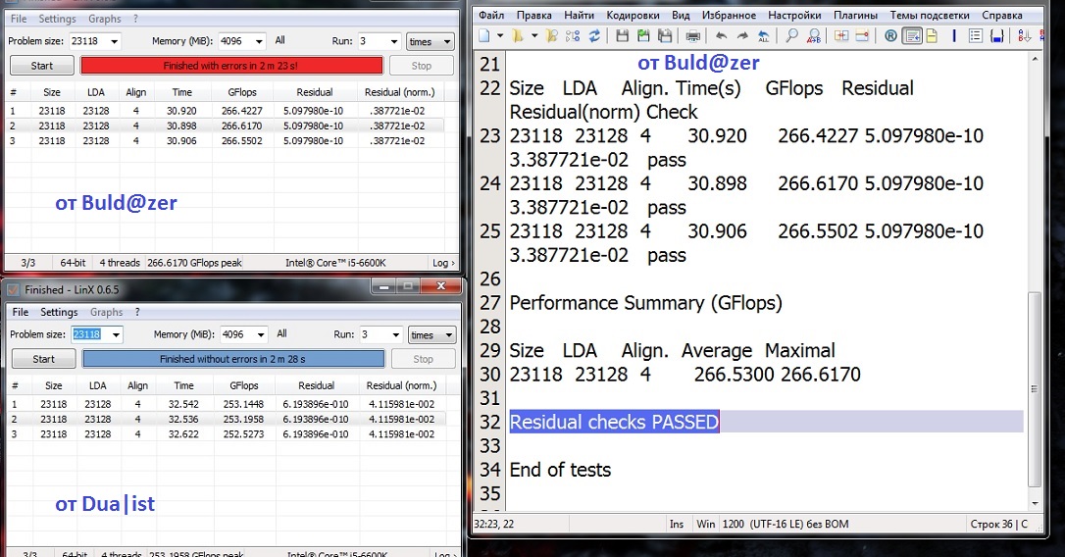Click Start button in upper LinX window
The image size is (1065, 557).
[x=42, y=66]
